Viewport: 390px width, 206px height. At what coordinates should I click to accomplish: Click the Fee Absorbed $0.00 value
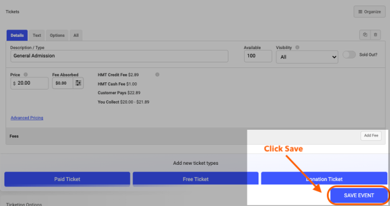click(62, 83)
